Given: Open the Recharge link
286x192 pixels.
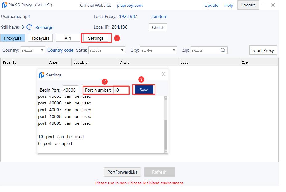Looking at the screenshot, I should (44, 27).
